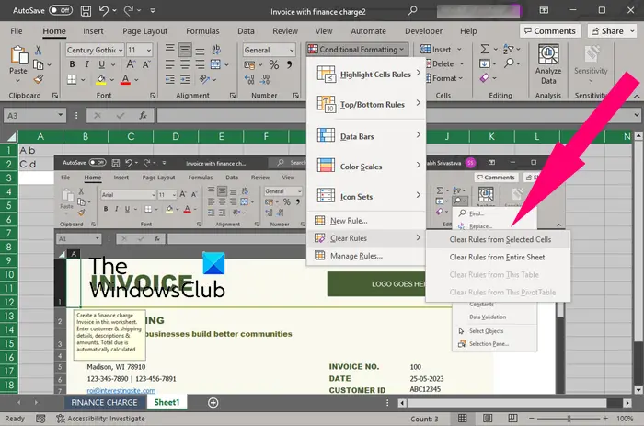This screenshot has height=426, width=644.
Task: Switch to the FINANCE CHARGE sheet tab
Action: (104, 403)
